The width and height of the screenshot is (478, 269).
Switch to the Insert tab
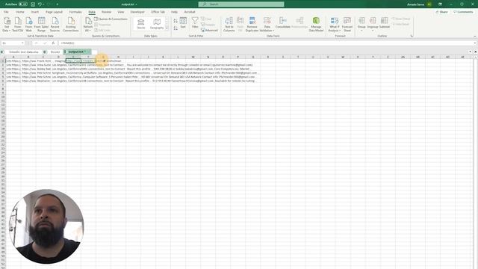35,12
